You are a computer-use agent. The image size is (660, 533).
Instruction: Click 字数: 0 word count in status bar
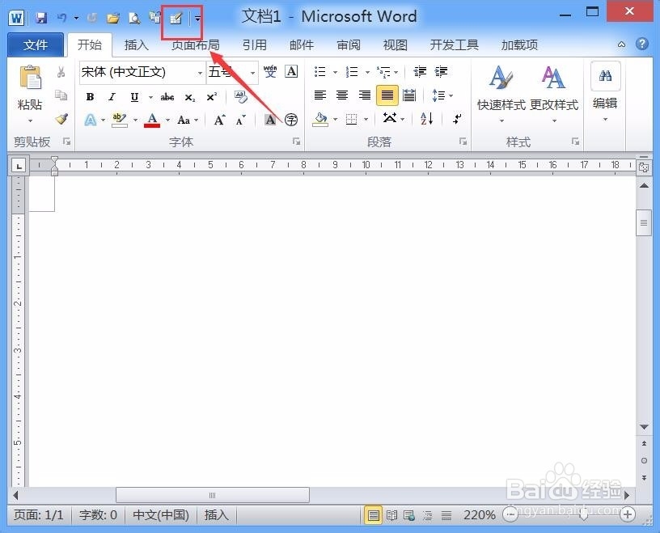pos(98,515)
